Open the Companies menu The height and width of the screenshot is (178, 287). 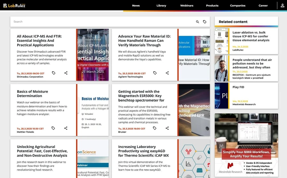coord(237,5)
